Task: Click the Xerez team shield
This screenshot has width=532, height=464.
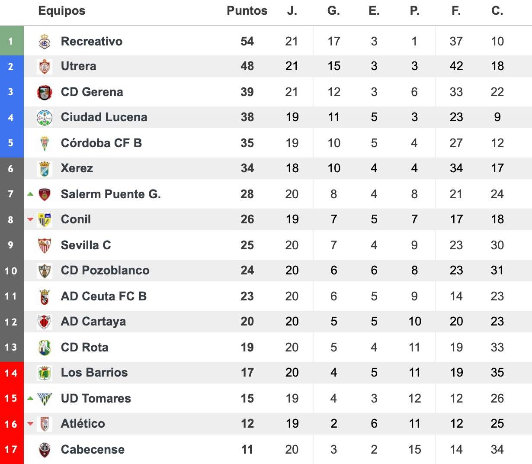Action: (x=45, y=168)
